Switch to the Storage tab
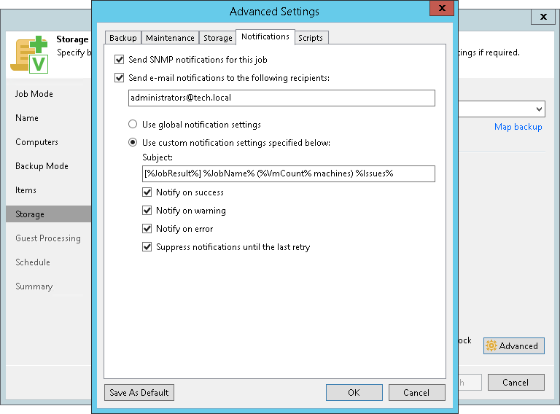This screenshot has width=560, height=414. click(x=217, y=38)
